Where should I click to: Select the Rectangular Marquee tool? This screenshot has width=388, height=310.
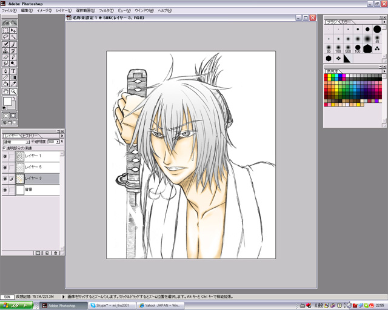pos(6,30)
